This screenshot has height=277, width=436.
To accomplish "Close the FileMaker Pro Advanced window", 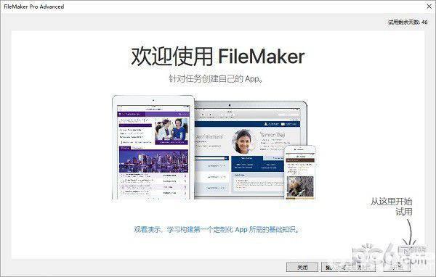I will [429, 7].
